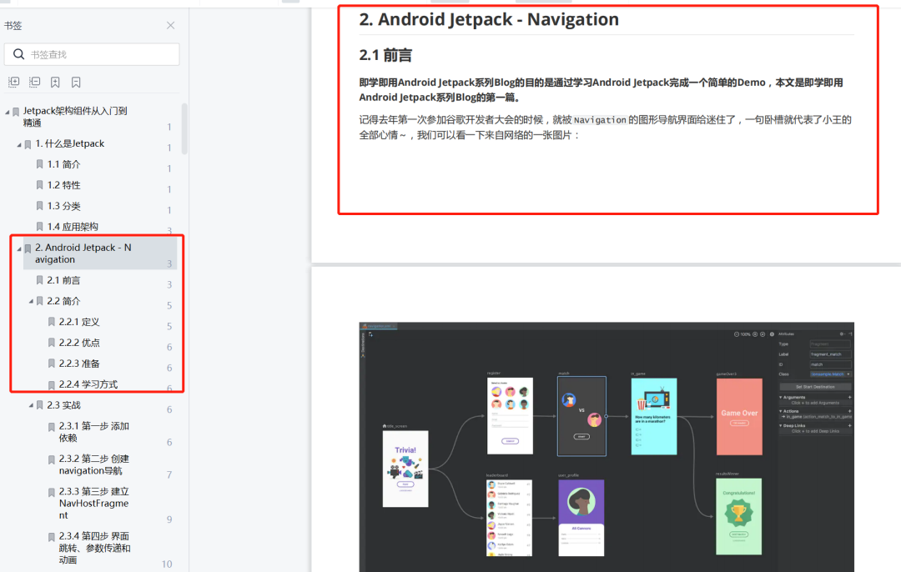Click page number 10 beside 2.3.4
The image size is (901, 572).
tap(167, 564)
